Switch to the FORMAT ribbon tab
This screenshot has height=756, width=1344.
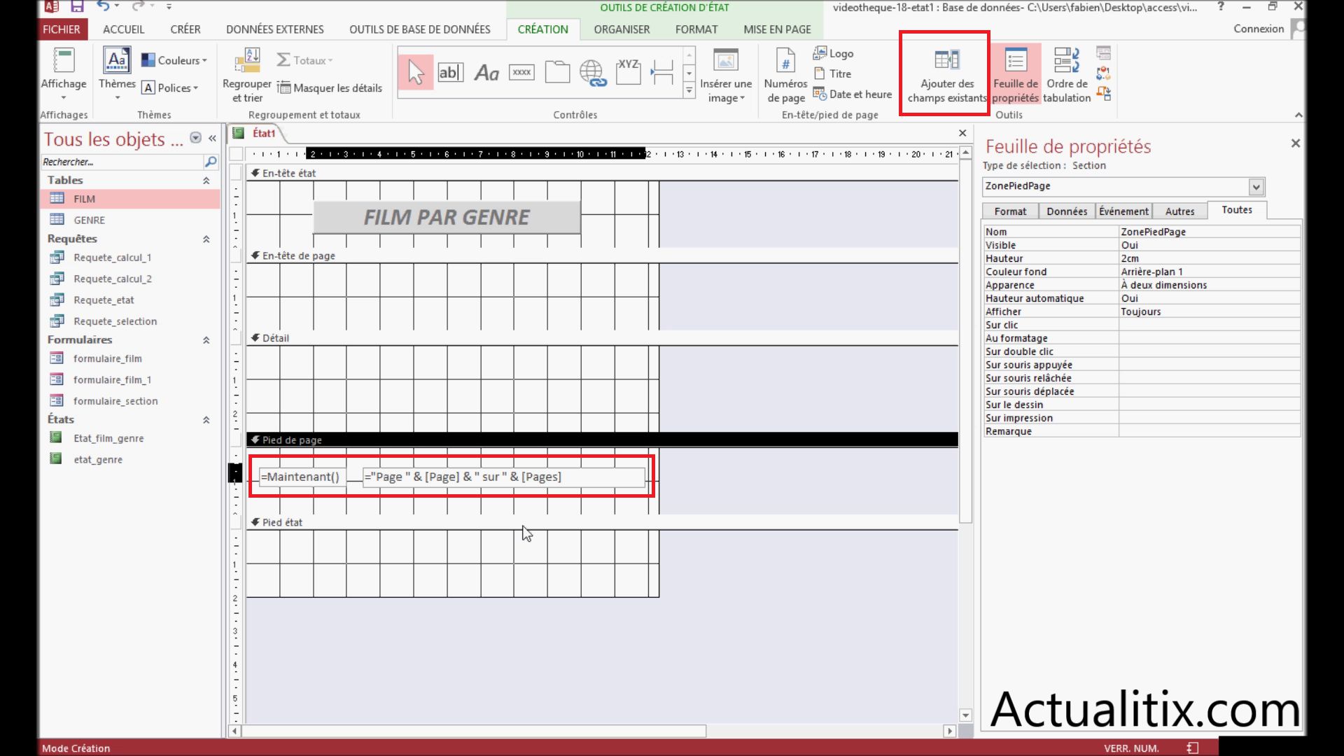(x=696, y=29)
